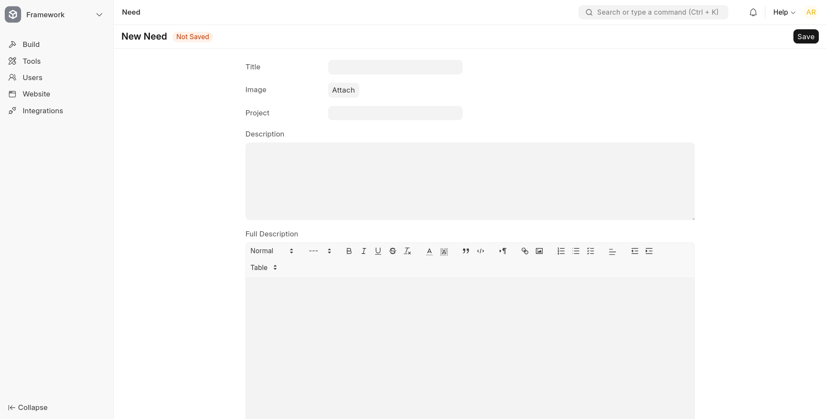Focus the search or command bar

653,12
